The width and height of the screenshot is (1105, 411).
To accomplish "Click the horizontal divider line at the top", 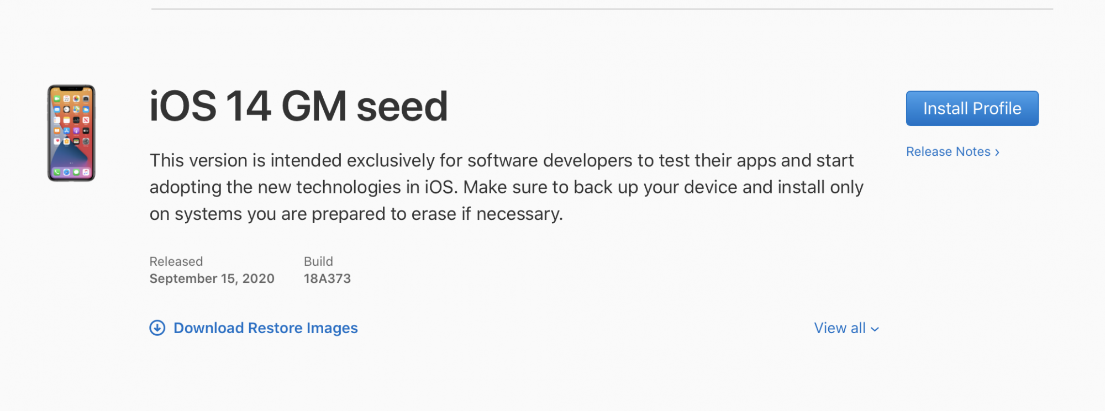I will 602,9.
